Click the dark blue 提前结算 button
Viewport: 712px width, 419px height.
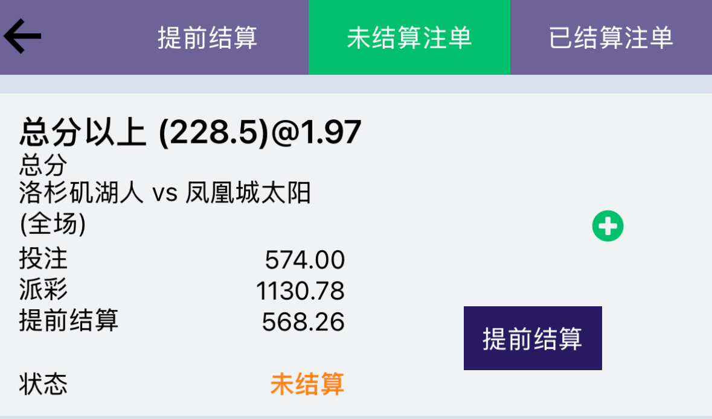click(x=533, y=338)
